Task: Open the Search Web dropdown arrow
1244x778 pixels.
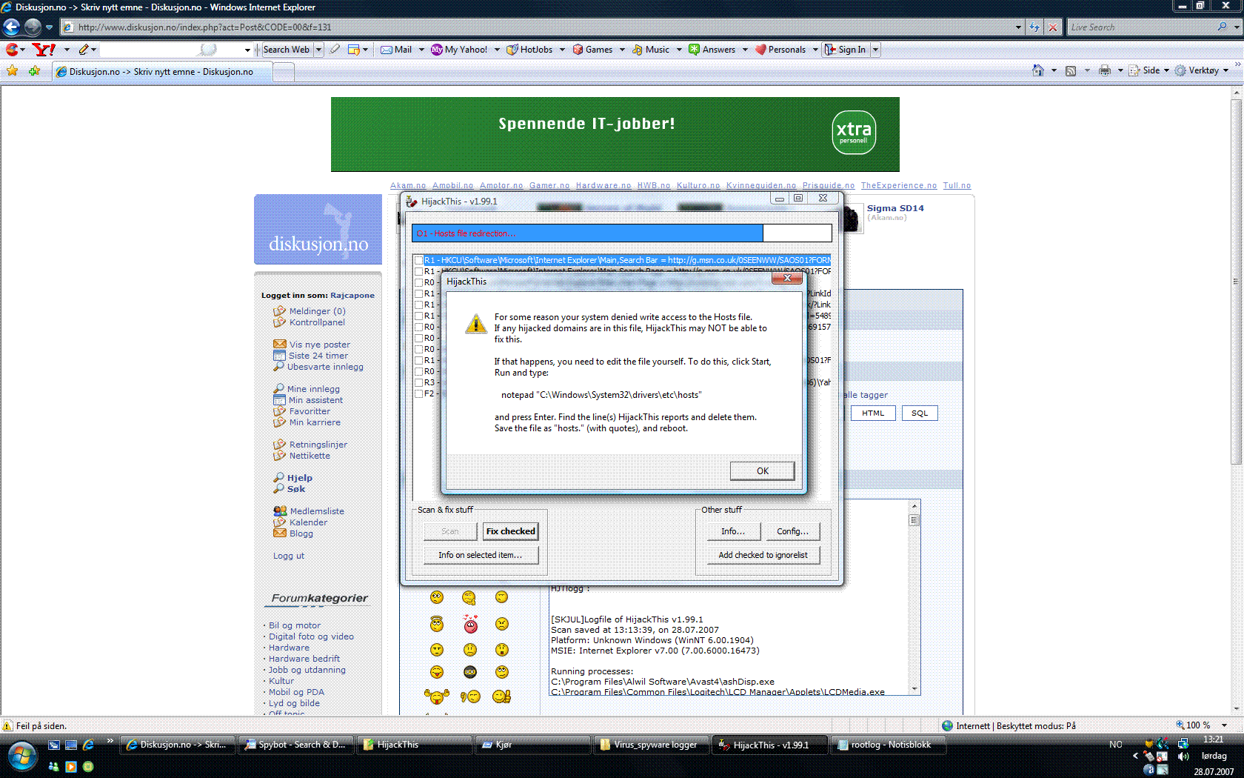Action: coord(318,50)
